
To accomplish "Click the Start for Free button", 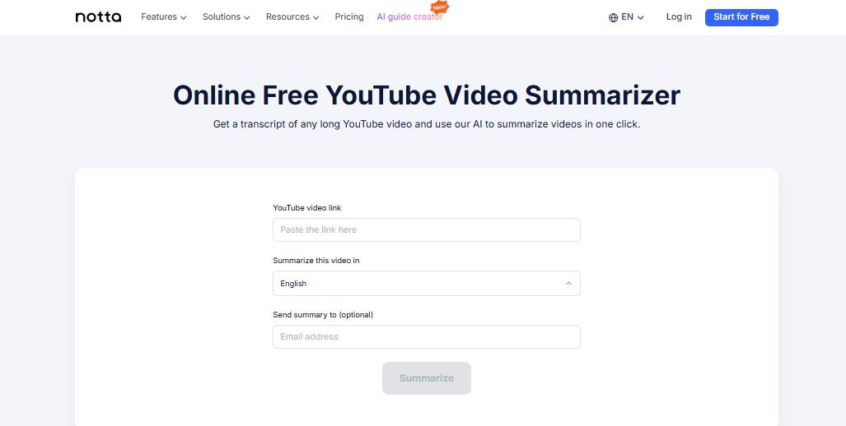I will (741, 17).
